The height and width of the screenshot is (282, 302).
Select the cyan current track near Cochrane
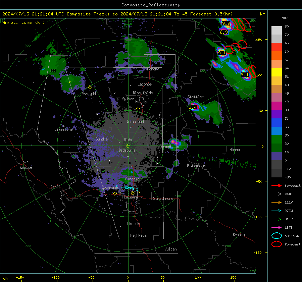pos(127,188)
